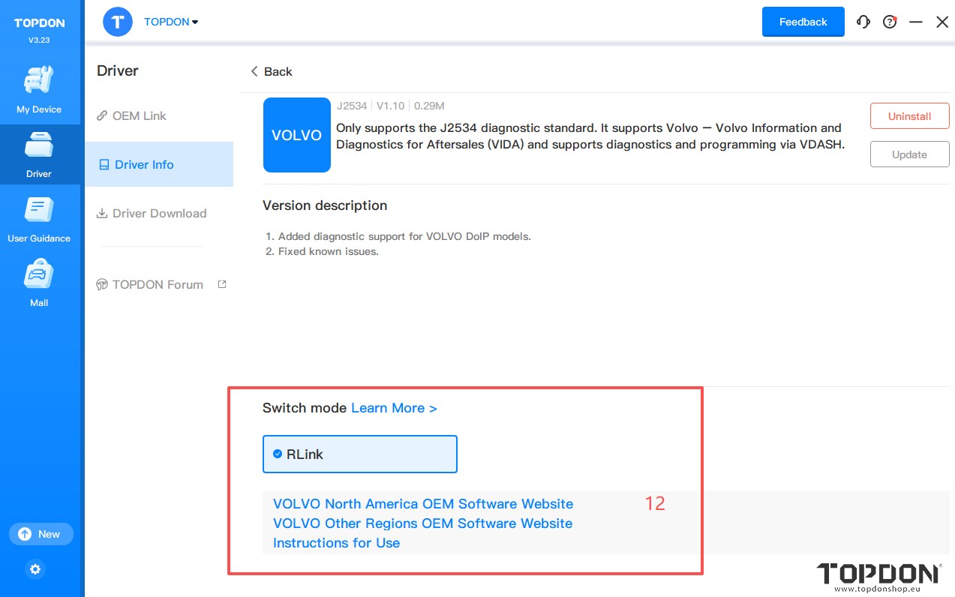Open settings via the gear icon
This screenshot has height=597, width=955.
click(x=35, y=569)
